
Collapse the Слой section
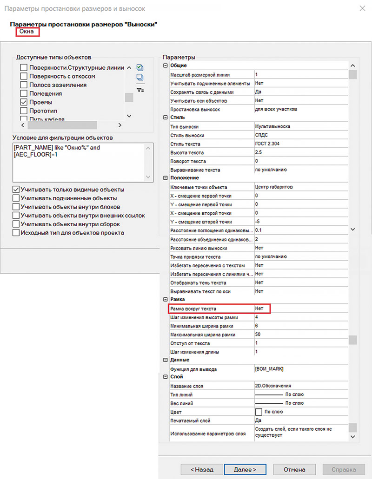point(165,377)
